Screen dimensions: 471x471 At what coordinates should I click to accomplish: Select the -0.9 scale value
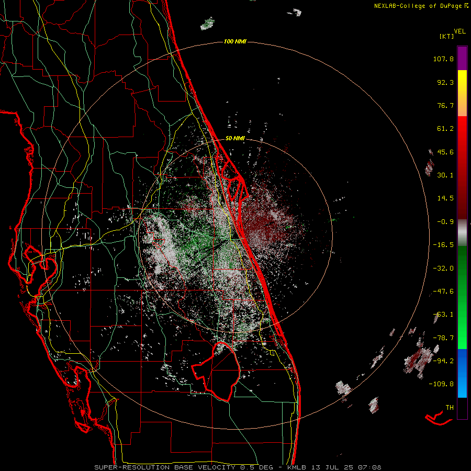pos(445,222)
